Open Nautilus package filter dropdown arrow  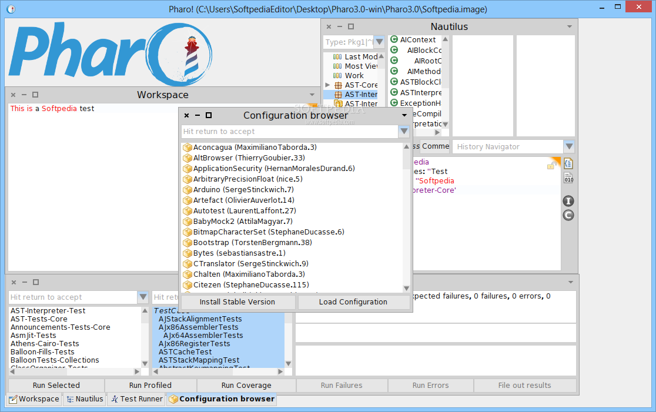(379, 42)
